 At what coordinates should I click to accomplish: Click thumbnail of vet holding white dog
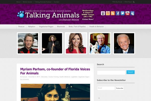[x=100, y=43]
